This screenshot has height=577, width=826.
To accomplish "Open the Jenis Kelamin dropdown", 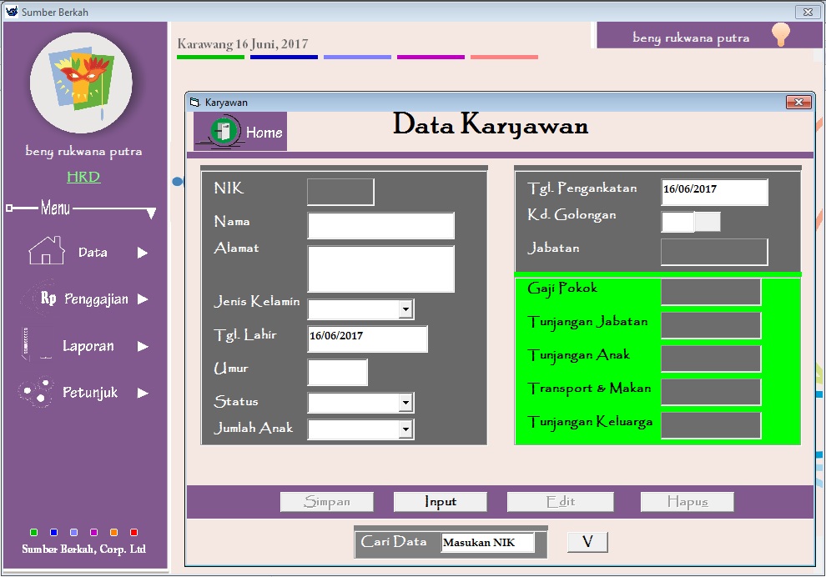I will point(406,309).
